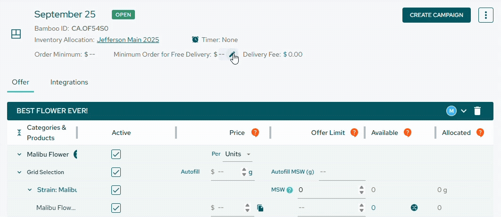Click the MSW stepper arrows
Screen dimensions: 501x217
tap(361, 190)
